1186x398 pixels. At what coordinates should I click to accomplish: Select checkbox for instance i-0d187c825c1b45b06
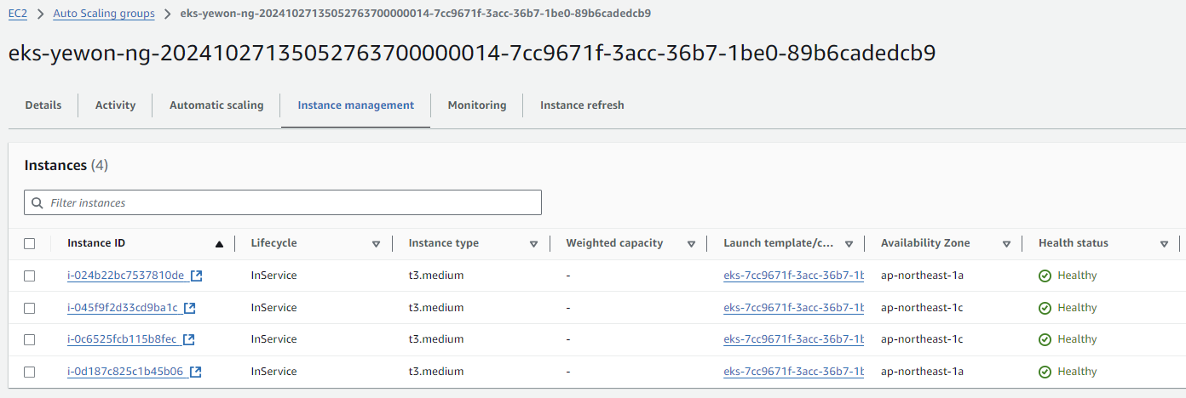[30, 372]
